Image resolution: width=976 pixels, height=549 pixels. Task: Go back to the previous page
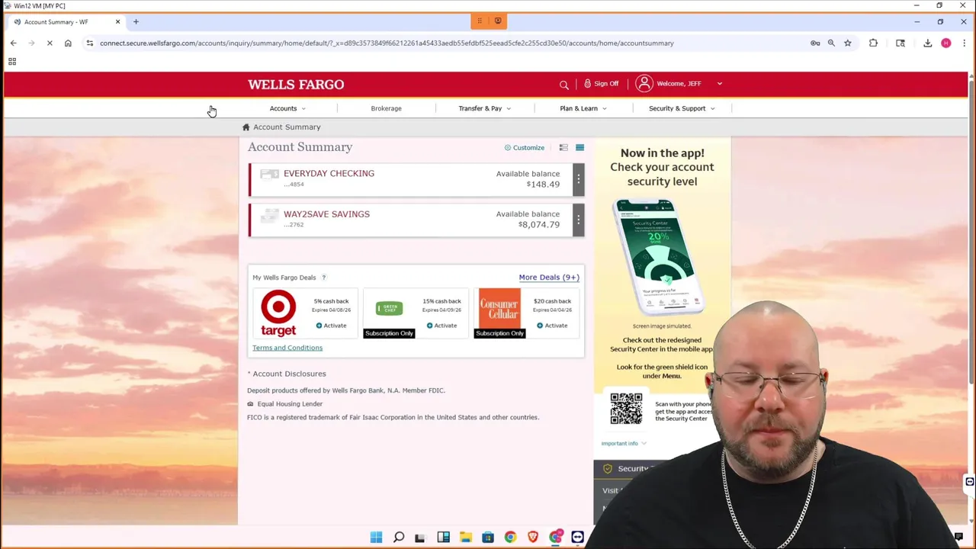click(x=13, y=43)
